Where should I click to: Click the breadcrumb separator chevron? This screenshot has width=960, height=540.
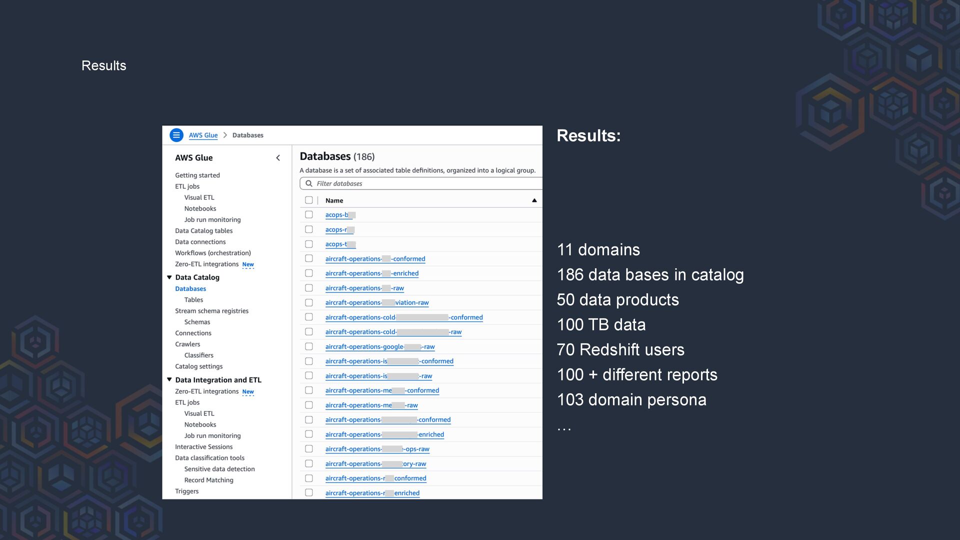pyautogui.click(x=225, y=135)
